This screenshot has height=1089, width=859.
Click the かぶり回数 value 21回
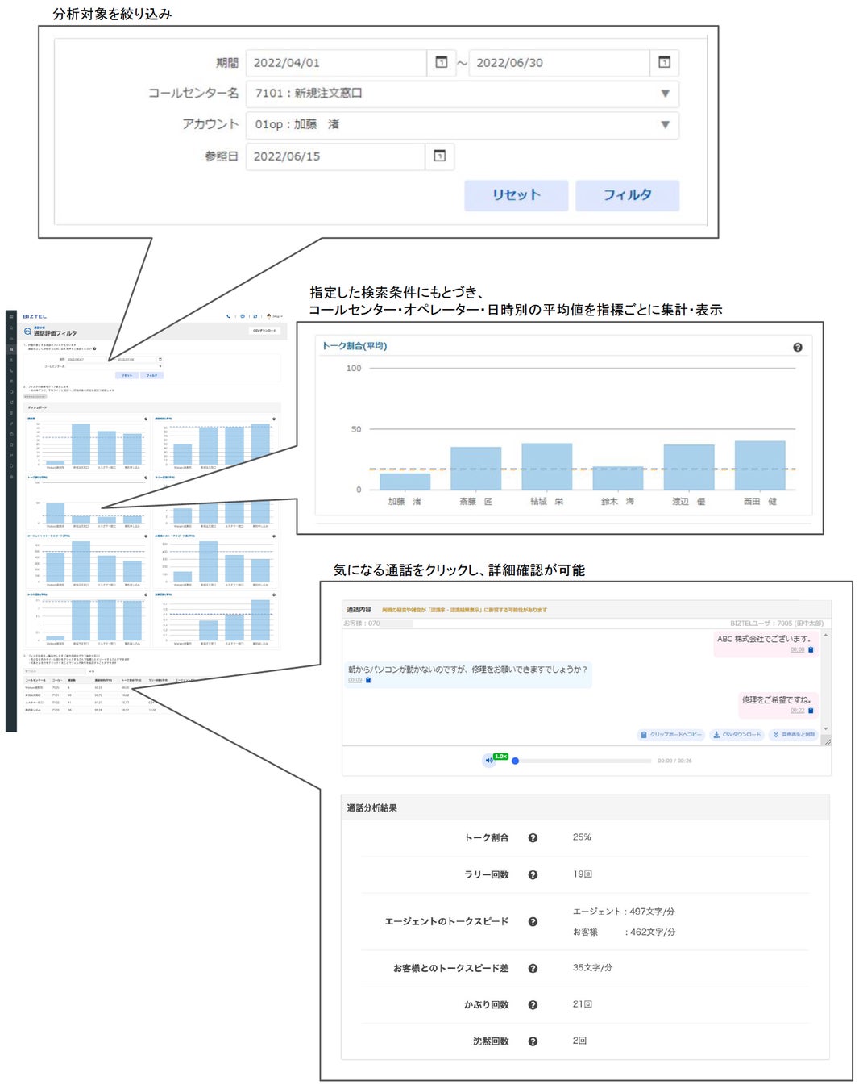[x=583, y=1004]
